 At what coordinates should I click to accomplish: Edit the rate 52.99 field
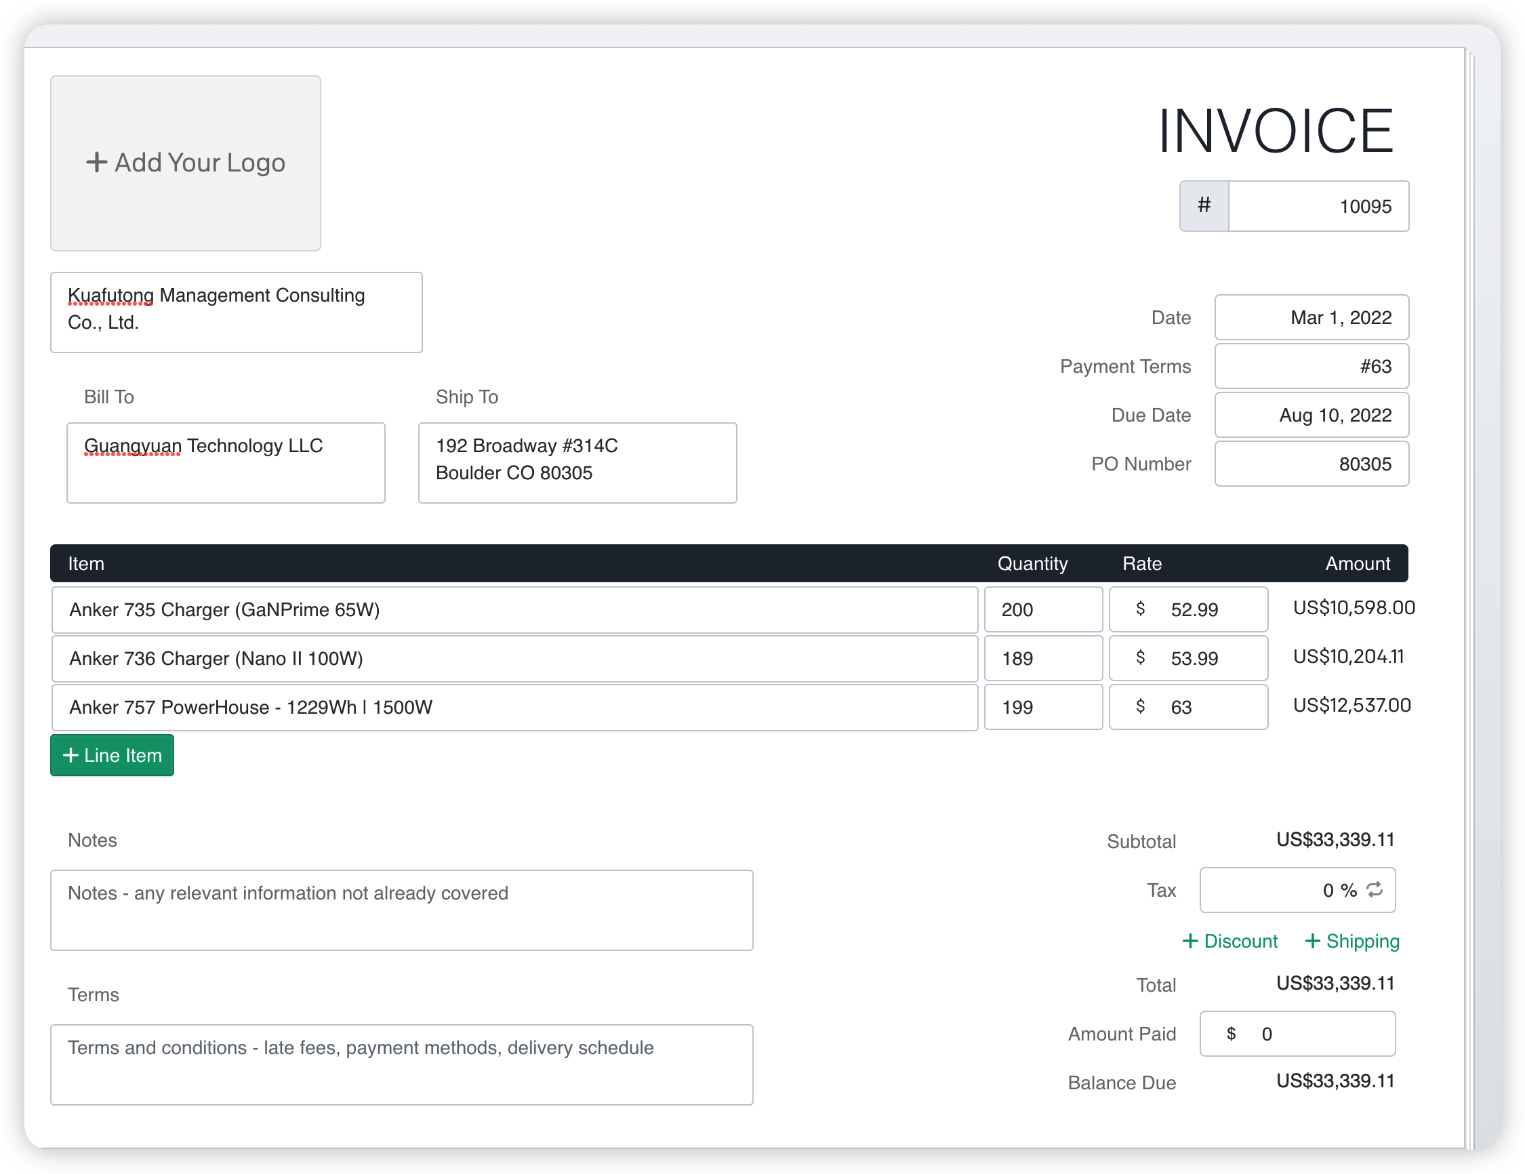click(x=1188, y=609)
